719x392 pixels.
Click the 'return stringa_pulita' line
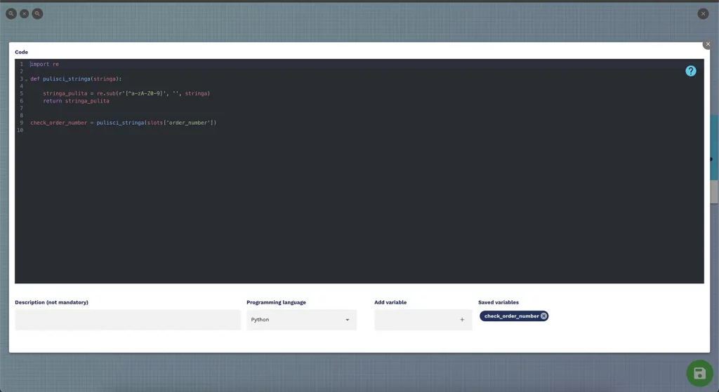pyautogui.click(x=76, y=101)
